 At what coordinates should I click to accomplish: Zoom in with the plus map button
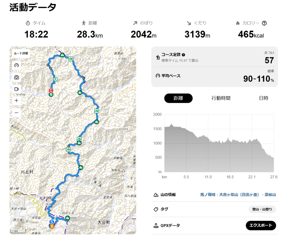(16, 101)
